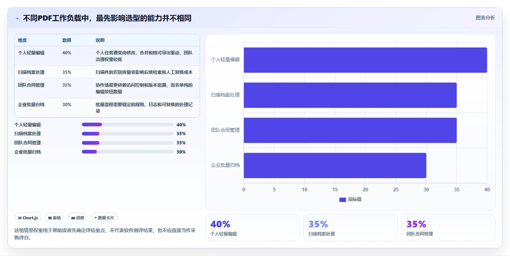Click the 40% value in the table
Image resolution: width=510 pixels, height=256 pixels.
tap(67, 53)
